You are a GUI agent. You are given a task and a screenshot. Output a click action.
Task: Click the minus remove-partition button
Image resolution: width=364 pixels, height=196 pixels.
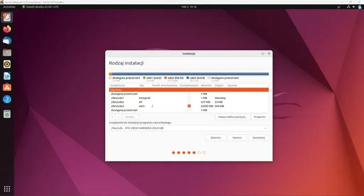(x=119, y=117)
